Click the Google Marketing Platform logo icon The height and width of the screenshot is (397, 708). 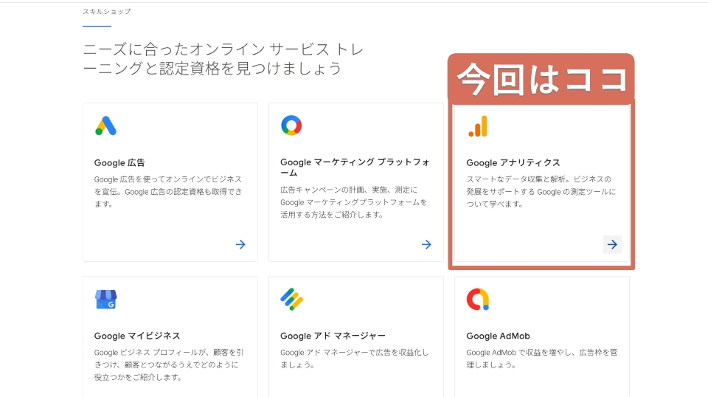click(x=291, y=125)
